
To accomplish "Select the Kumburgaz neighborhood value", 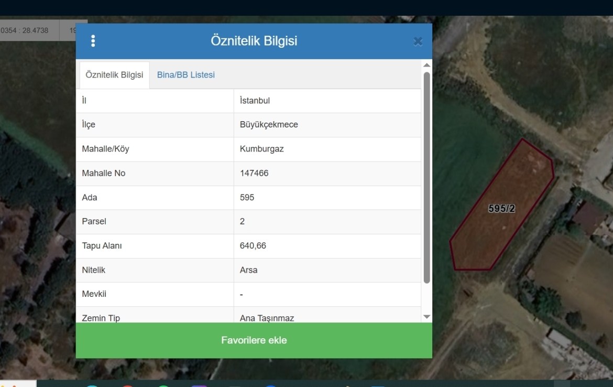I will pos(261,149).
